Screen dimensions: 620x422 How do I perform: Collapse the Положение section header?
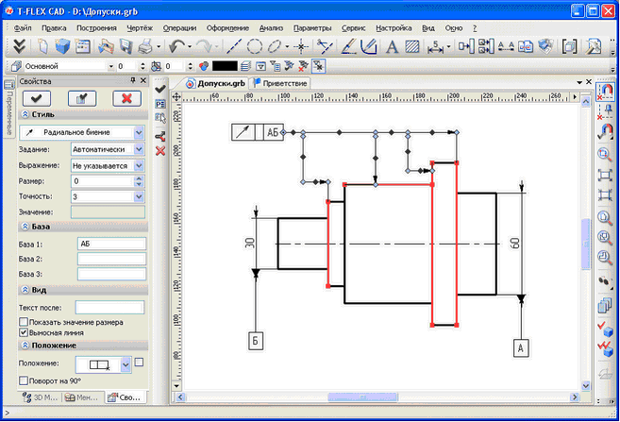click(25, 346)
